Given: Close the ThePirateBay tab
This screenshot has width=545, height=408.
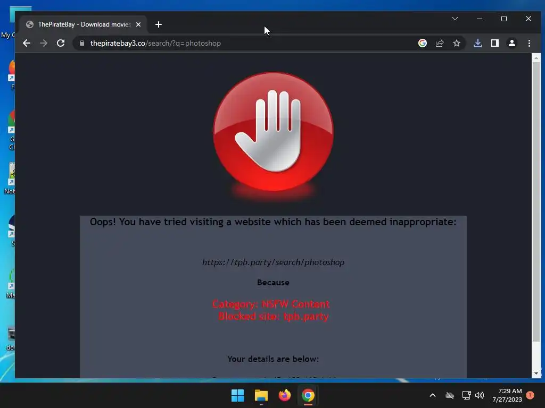Looking at the screenshot, I should click(138, 24).
